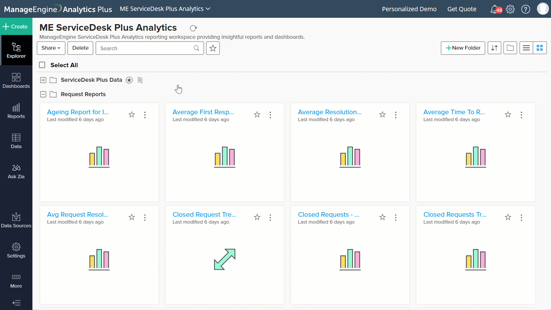This screenshot has width=551, height=310.
Task: Click the notifications bell icon
Action: (494, 9)
